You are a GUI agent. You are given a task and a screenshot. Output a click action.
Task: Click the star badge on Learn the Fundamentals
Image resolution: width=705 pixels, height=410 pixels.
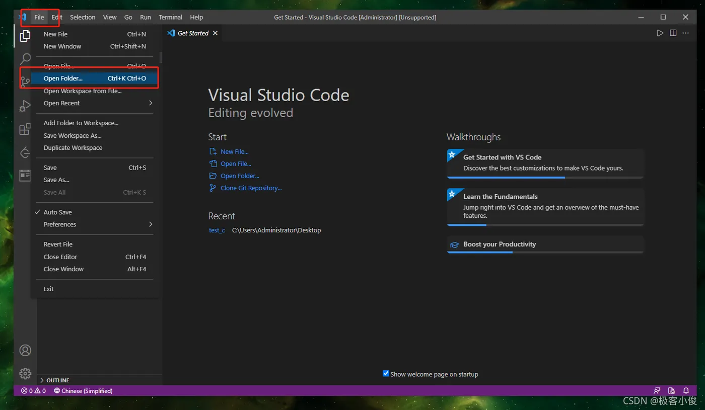pyautogui.click(x=452, y=193)
